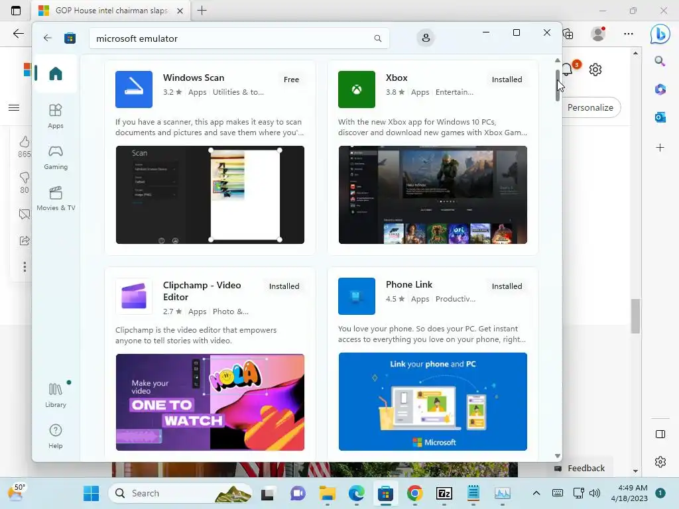Click the Store back arrow

click(48, 38)
